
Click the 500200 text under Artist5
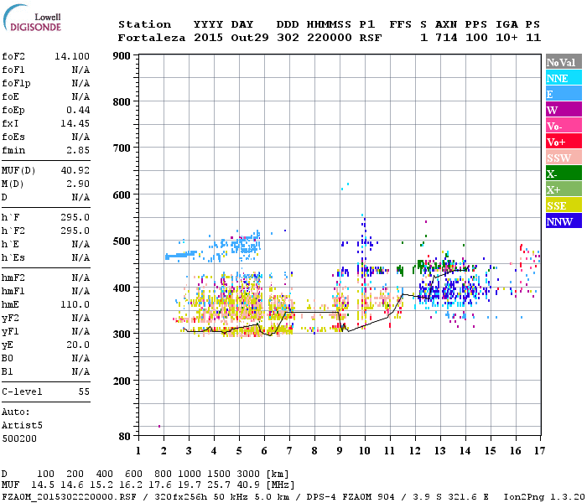pyautogui.click(x=19, y=438)
